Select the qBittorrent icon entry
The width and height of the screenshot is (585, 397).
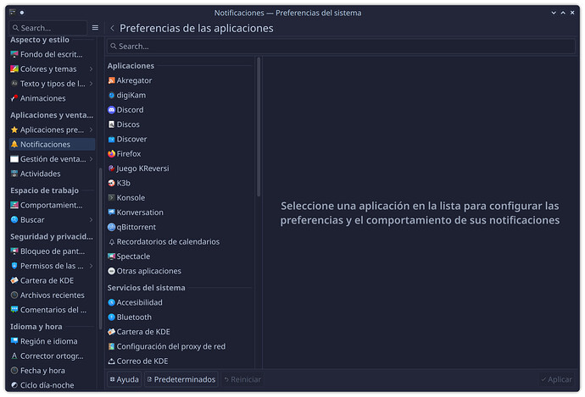(111, 227)
